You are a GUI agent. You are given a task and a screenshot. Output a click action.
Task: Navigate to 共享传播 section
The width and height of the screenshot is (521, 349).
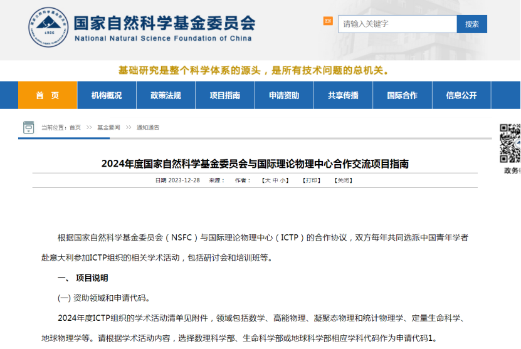[x=343, y=95]
